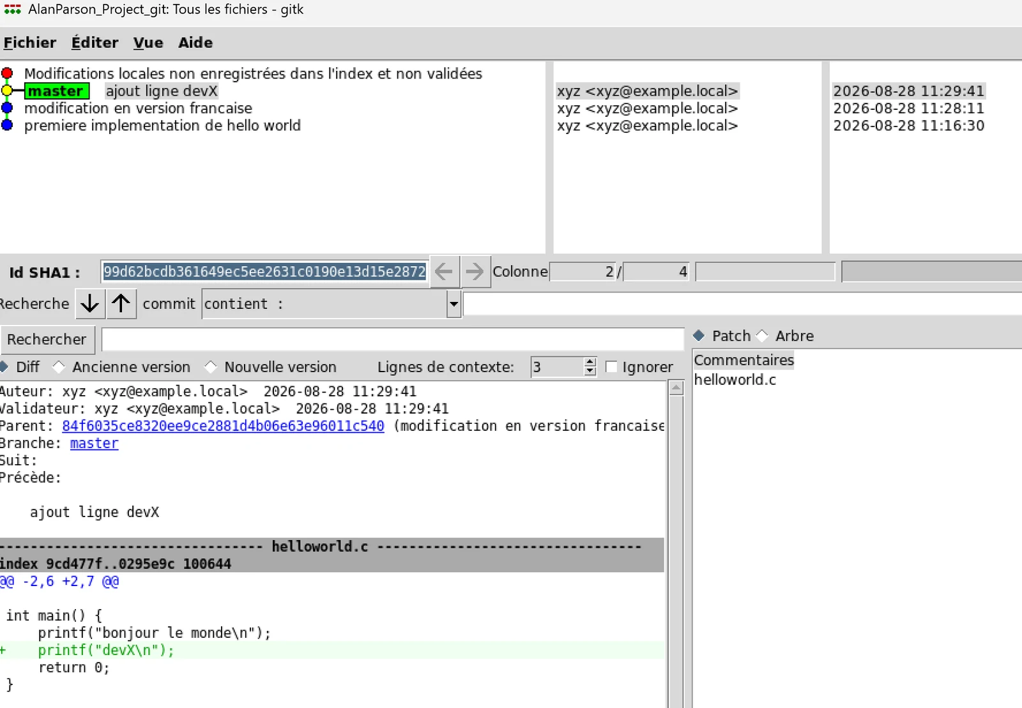Select the Diff radio button

[3, 367]
